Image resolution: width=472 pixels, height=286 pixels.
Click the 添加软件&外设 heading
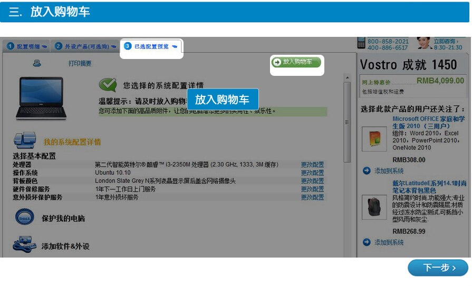point(65,246)
